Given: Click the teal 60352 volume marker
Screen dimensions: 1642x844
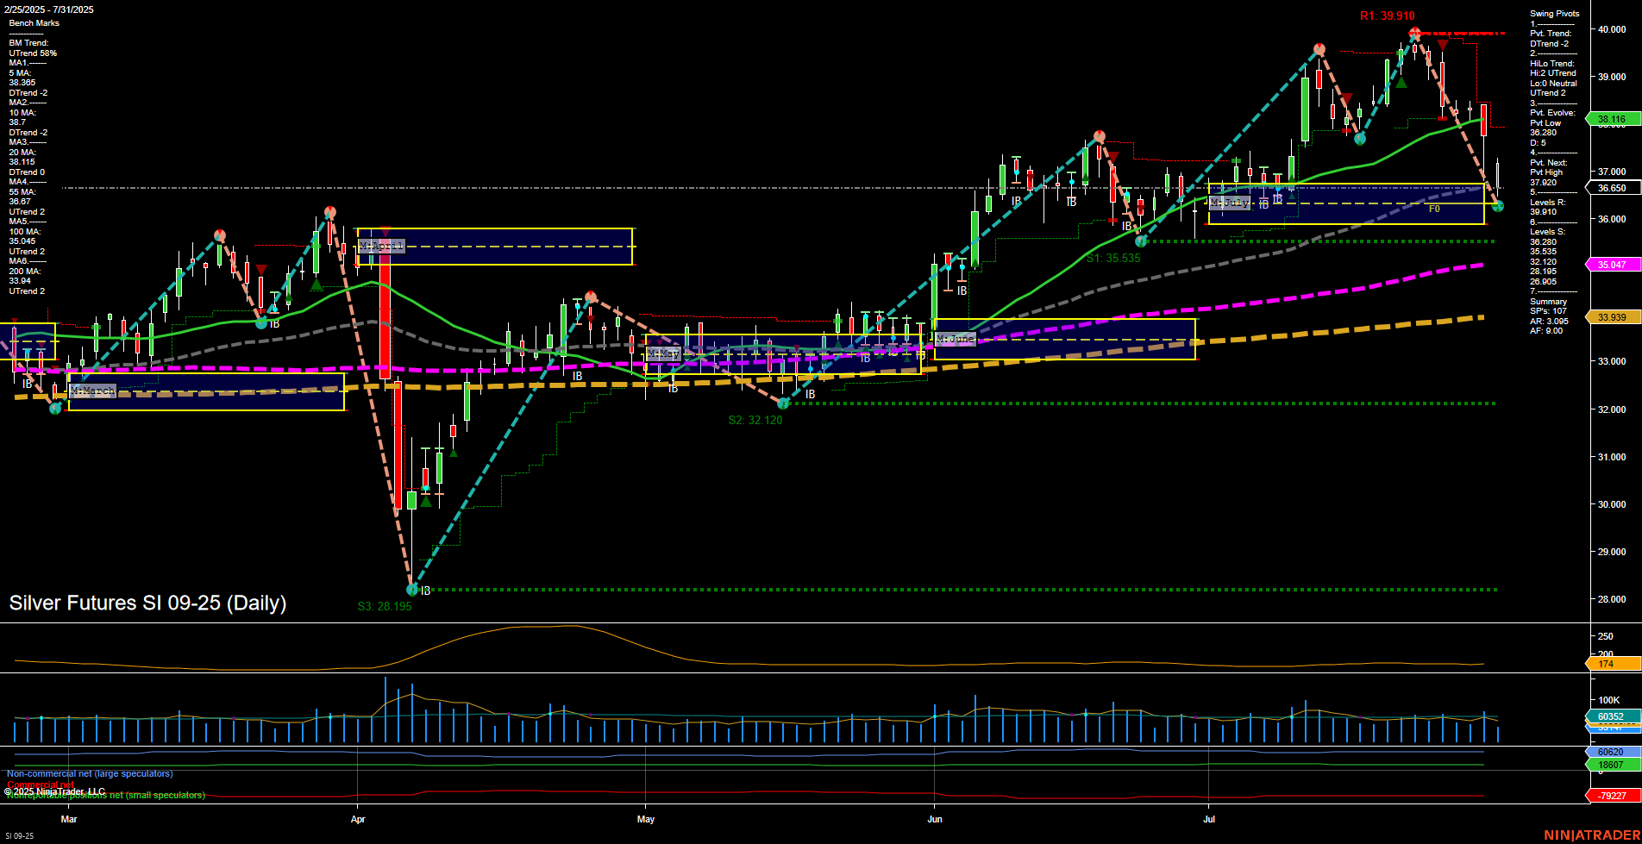Looking at the screenshot, I should coord(1612,716).
